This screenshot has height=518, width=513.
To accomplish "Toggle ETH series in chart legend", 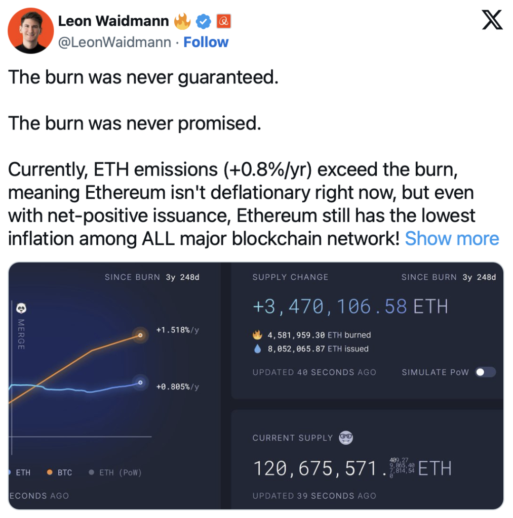I will pyautogui.click(x=20, y=472).
